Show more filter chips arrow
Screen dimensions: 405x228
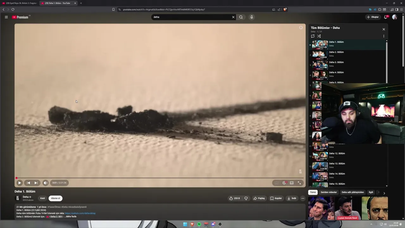coord(384,193)
